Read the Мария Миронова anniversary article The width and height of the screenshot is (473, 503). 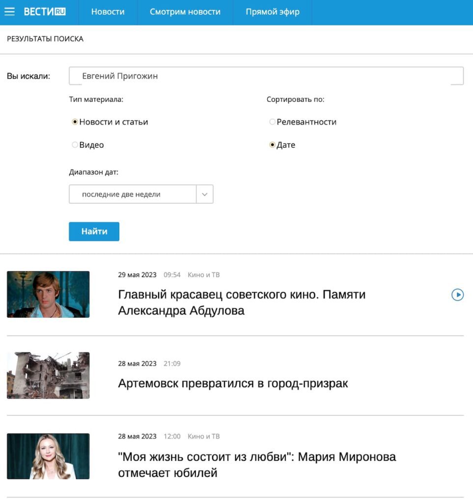point(257,465)
